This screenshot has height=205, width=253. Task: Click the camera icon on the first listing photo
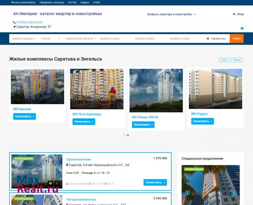tap(50, 183)
